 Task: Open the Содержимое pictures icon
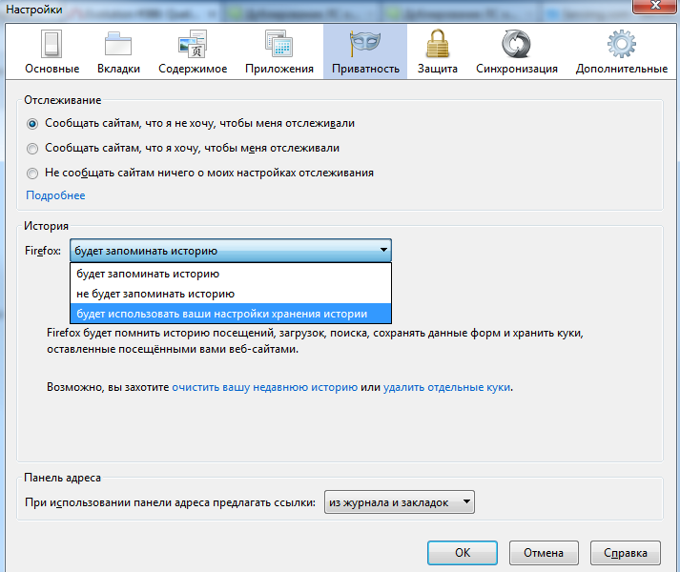(193, 44)
